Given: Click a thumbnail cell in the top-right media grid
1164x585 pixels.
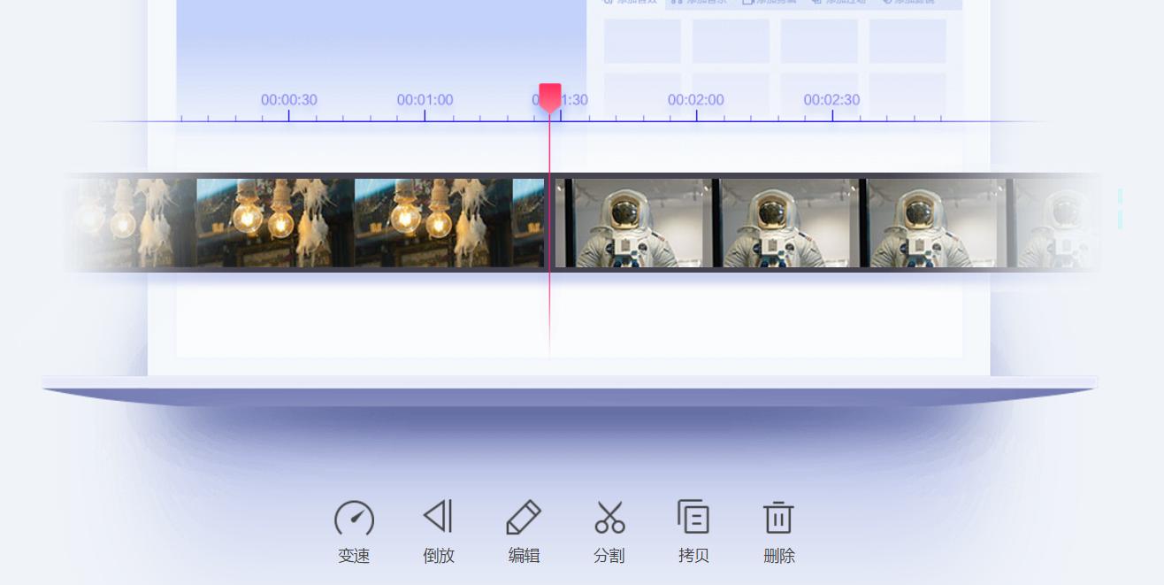Looking at the screenshot, I should [643, 40].
